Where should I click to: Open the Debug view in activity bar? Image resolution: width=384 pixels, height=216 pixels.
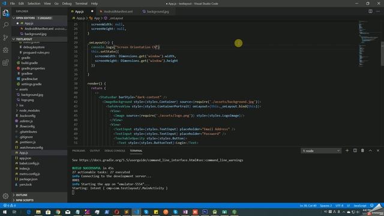[5, 50]
